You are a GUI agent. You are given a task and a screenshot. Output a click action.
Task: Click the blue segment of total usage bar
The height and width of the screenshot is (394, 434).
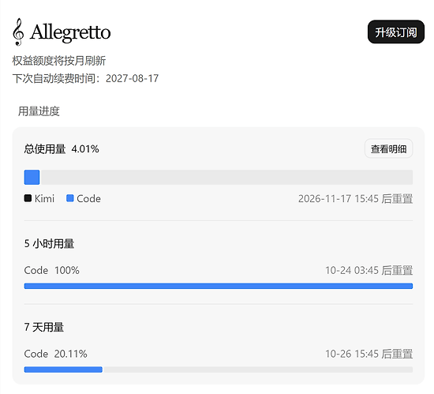(32, 177)
